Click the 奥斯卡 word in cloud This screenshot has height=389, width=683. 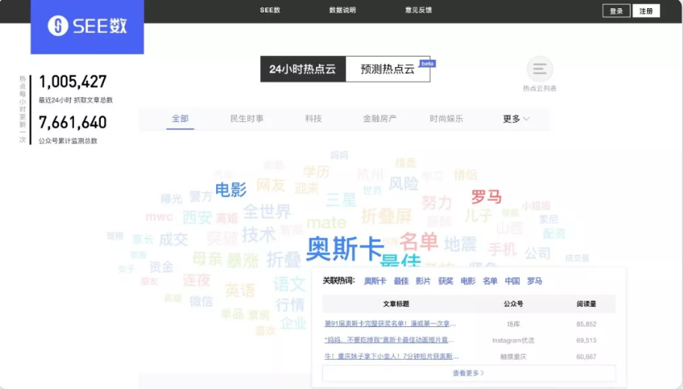pyautogui.click(x=344, y=249)
